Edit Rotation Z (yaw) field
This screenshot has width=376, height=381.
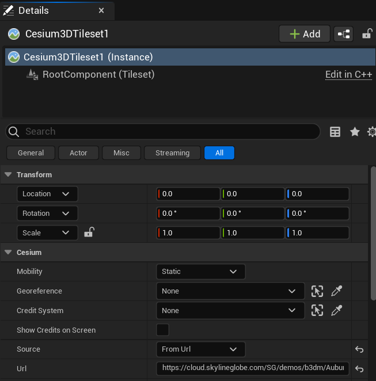[317, 214]
